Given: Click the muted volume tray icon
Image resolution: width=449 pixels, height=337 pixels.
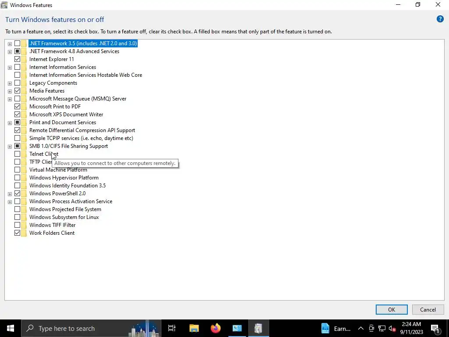Looking at the screenshot, I should pyautogui.click(x=392, y=328).
